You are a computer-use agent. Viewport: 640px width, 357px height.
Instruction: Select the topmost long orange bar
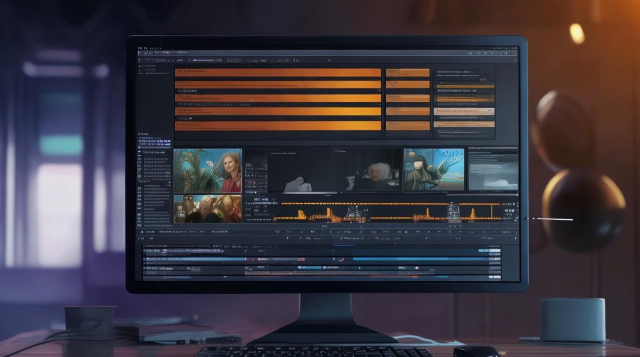click(x=278, y=73)
